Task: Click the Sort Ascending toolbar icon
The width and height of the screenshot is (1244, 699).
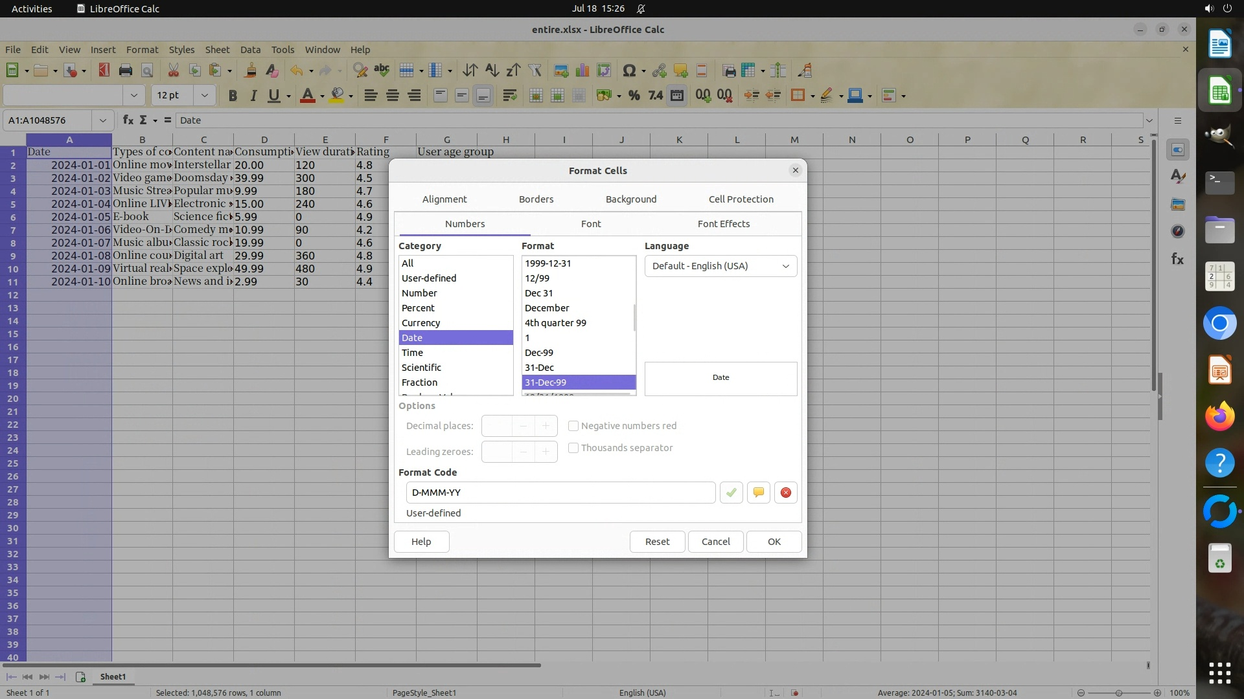Action: pyautogui.click(x=492, y=71)
